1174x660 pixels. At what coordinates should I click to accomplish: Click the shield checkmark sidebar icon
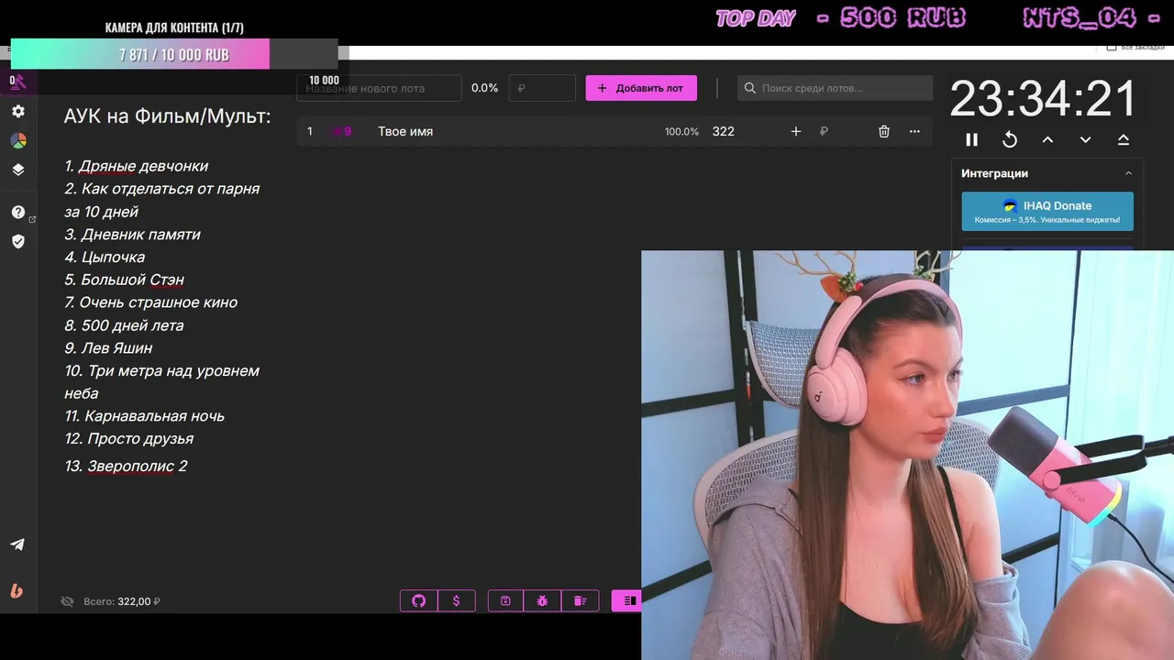[x=18, y=241]
